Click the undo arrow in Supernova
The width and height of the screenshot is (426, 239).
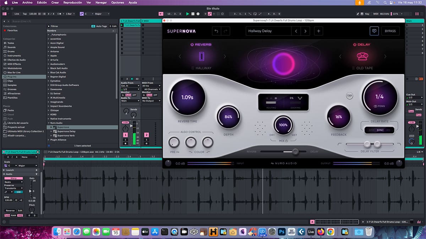pos(217,31)
